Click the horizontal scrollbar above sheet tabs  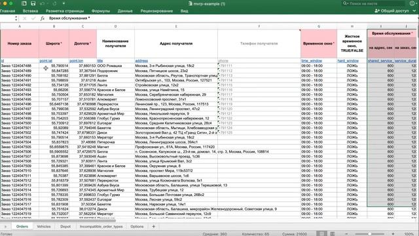tap(58, 220)
